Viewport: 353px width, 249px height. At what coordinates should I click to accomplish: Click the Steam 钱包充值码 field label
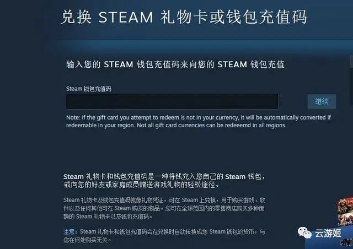click(x=89, y=89)
